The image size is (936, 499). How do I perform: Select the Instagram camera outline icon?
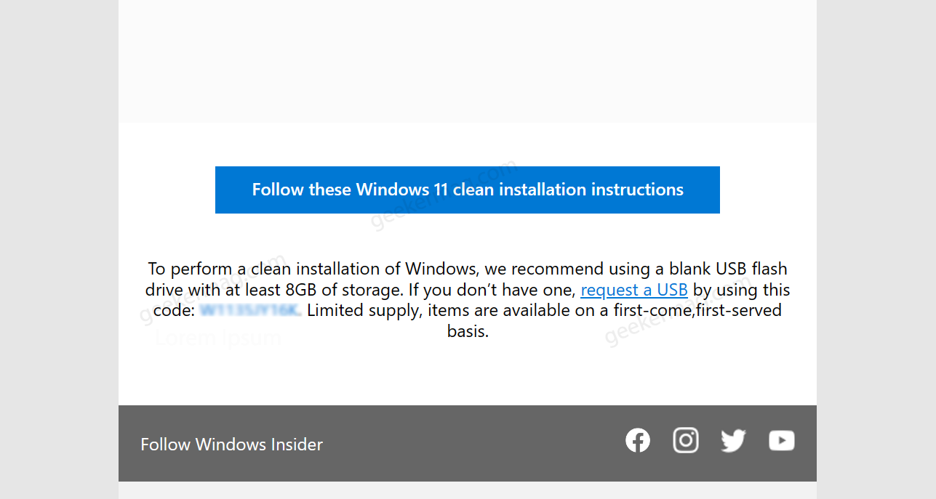(x=685, y=439)
